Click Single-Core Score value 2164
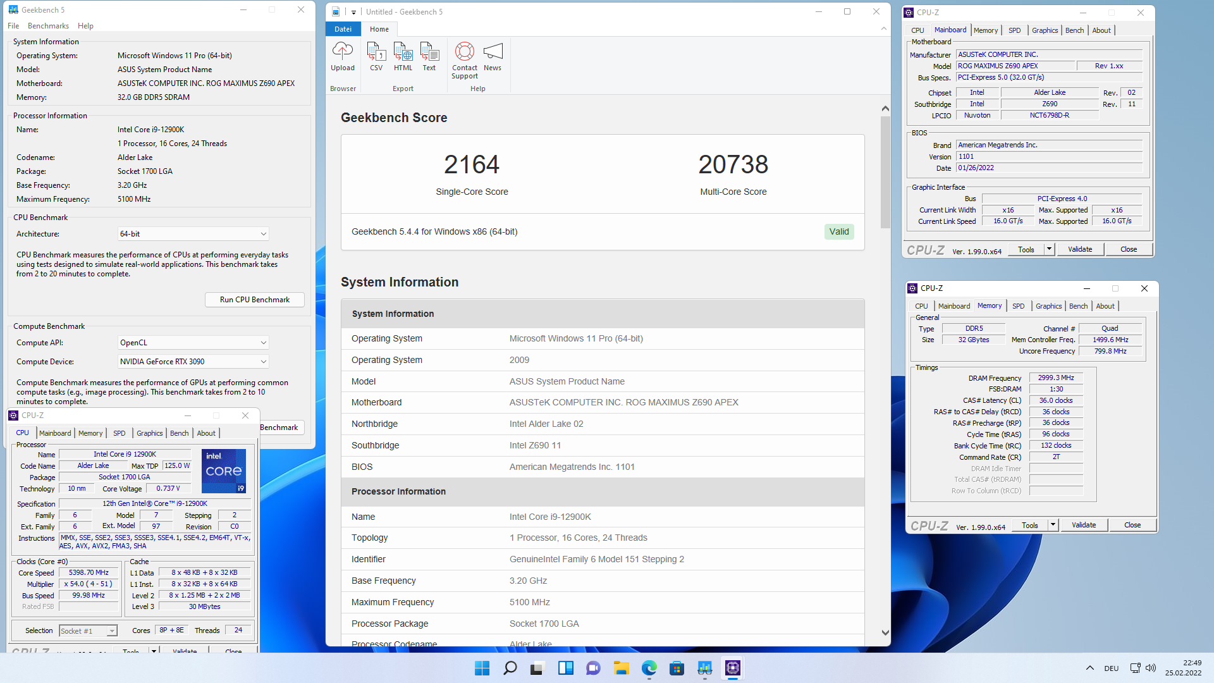Screen dimensions: 1214x683 coord(472,164)
